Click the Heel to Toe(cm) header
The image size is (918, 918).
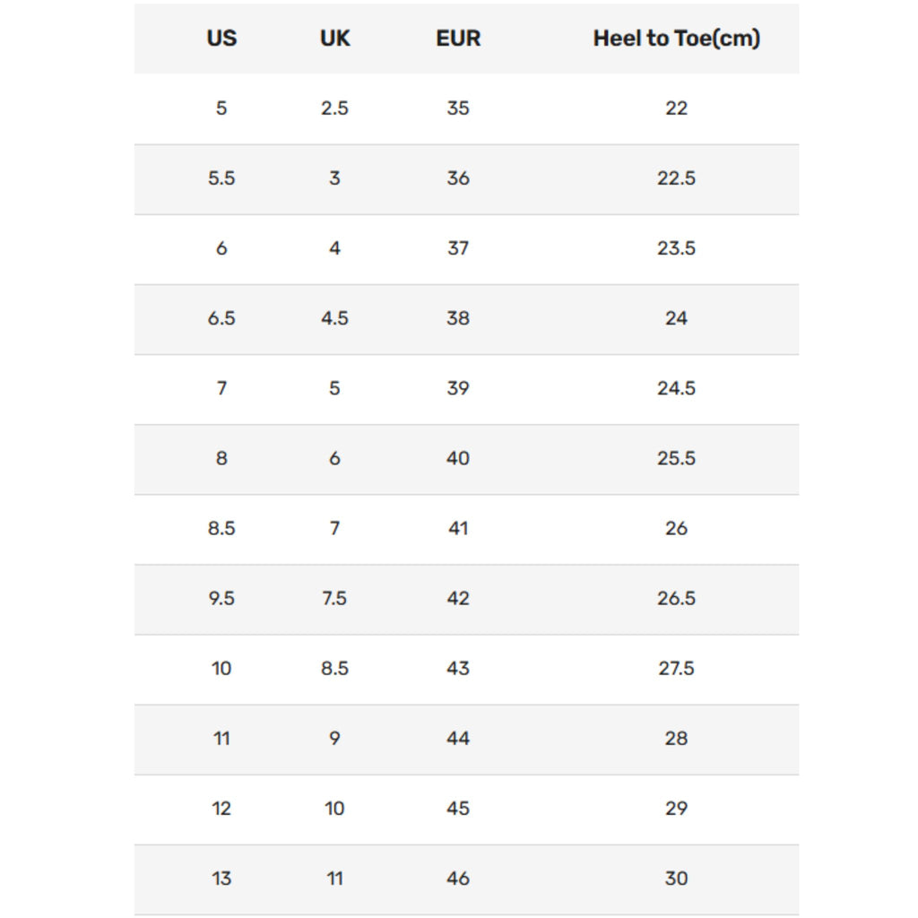pyautogui.click(x=676, y=39)
